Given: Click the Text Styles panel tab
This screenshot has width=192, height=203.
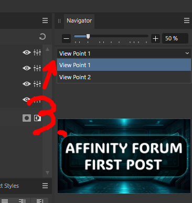Looking at the screenshot, I should 9,186.
